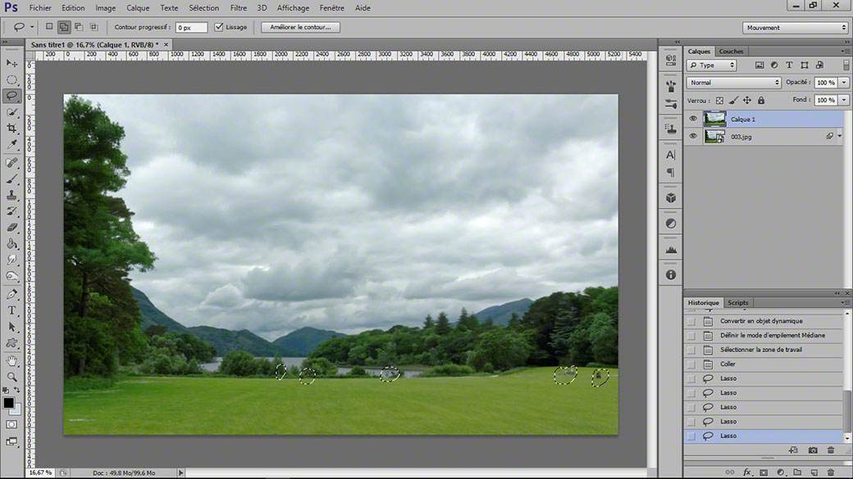This screenshot has width=853, height=479.
Task: Select the Clone Stamp tool
Action: 11,195
